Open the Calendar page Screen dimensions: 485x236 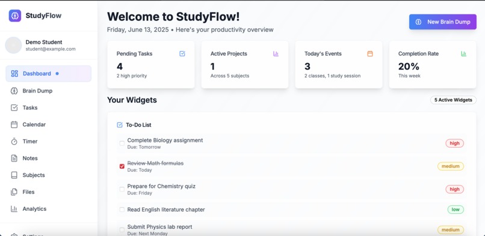[x=49, y=125]
